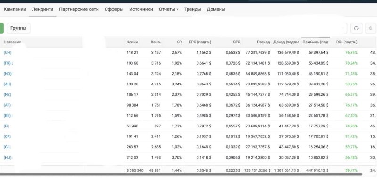Go to the Офферы tab

click(114, 9)
